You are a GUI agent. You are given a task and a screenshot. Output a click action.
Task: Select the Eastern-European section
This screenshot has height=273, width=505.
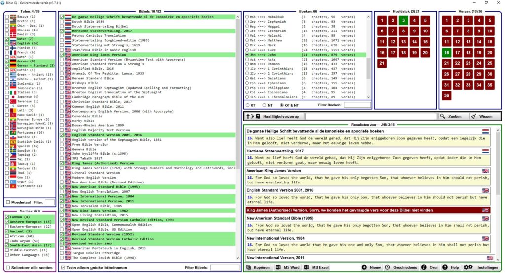pyautogui.click(x=7, y=226)
